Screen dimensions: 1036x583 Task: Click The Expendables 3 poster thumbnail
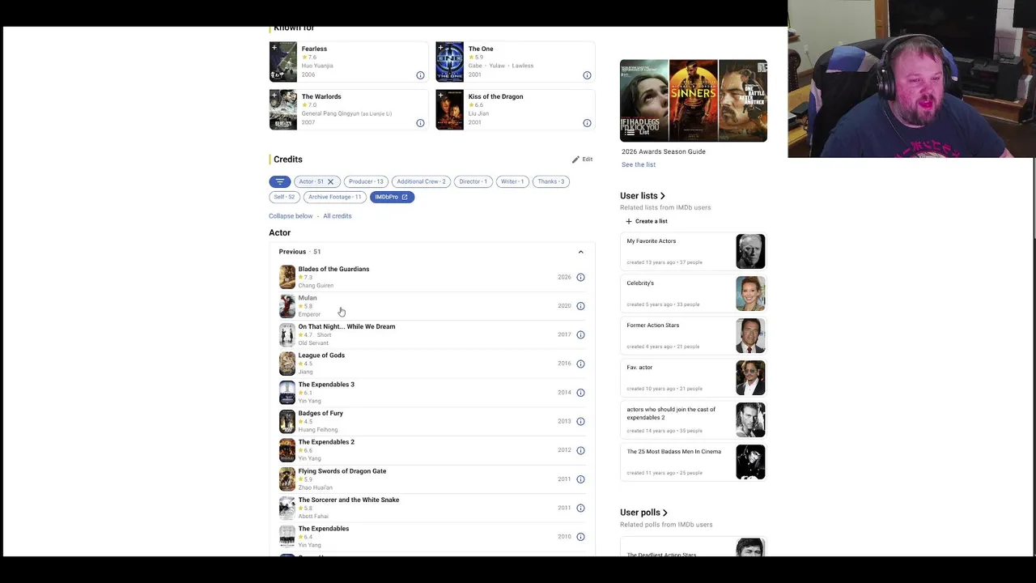tap(287, 393)
